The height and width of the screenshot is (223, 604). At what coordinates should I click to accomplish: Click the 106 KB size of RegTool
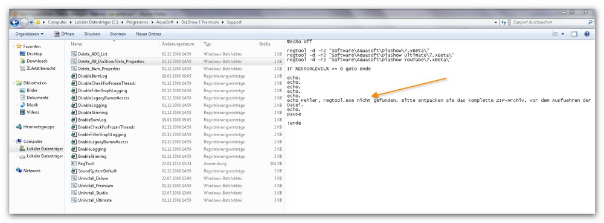point(276,164)
